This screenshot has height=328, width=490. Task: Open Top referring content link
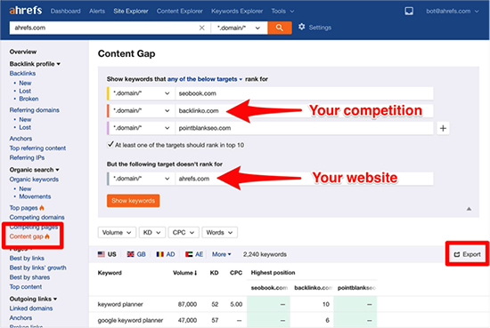37,148
